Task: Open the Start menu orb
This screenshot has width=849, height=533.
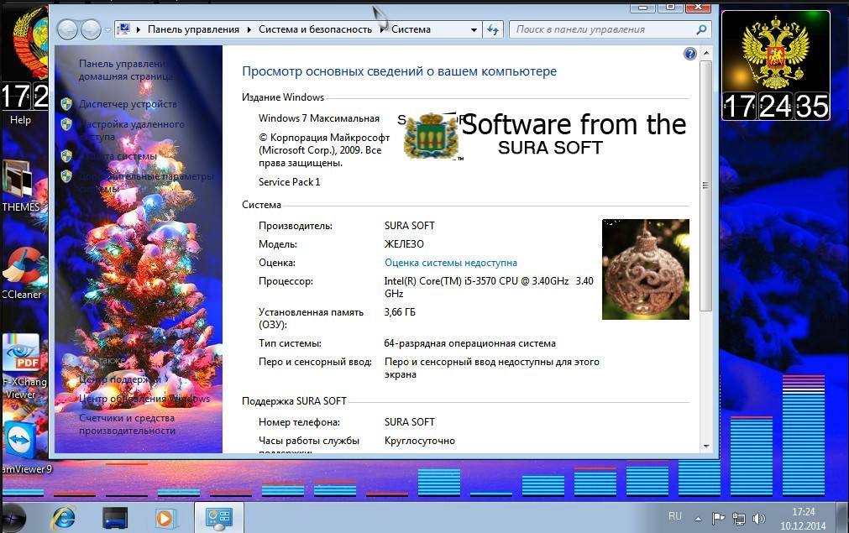Action: click(13, 518)
